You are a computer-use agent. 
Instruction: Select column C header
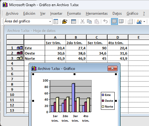point(97,37)
